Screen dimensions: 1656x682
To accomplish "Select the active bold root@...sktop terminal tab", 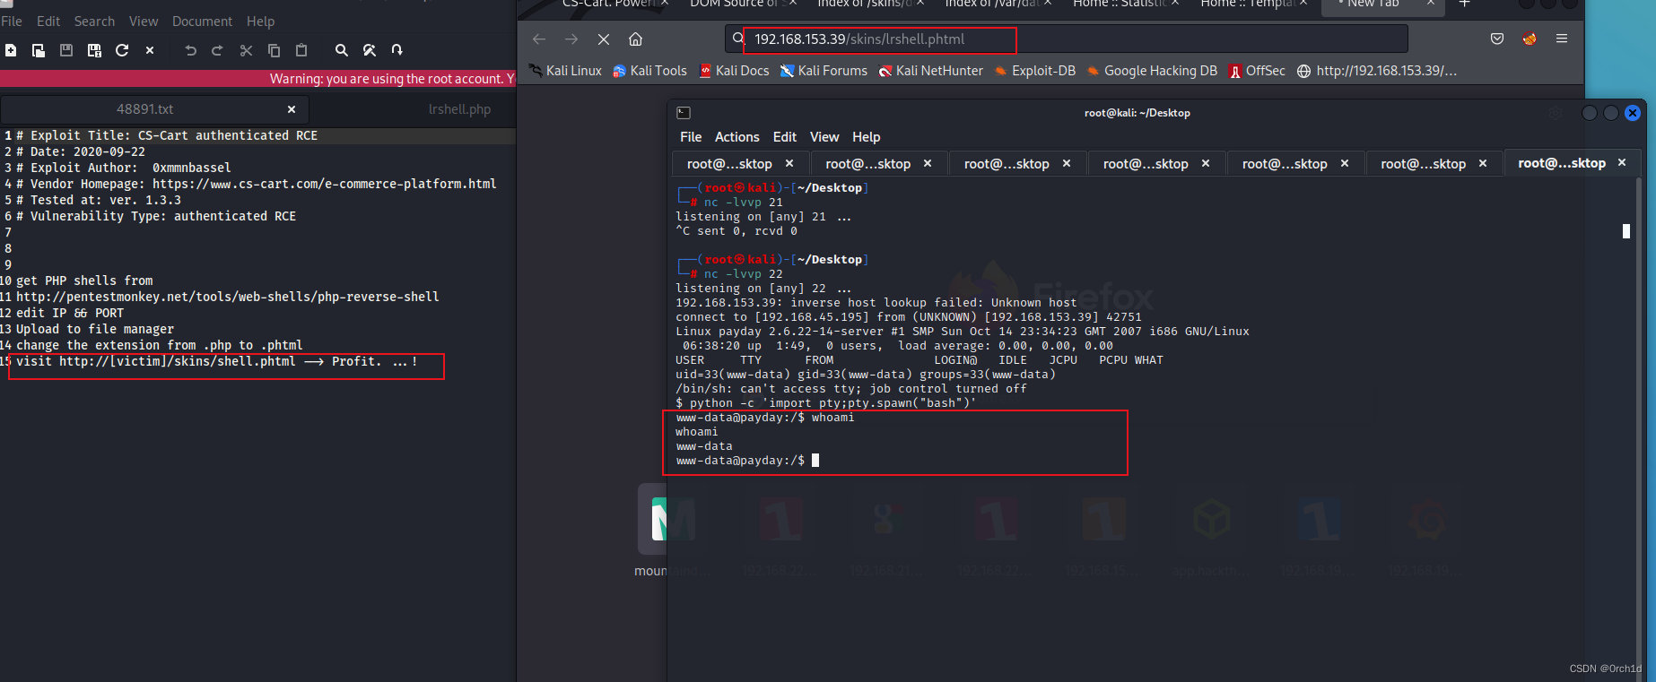I will [1562, 163].
